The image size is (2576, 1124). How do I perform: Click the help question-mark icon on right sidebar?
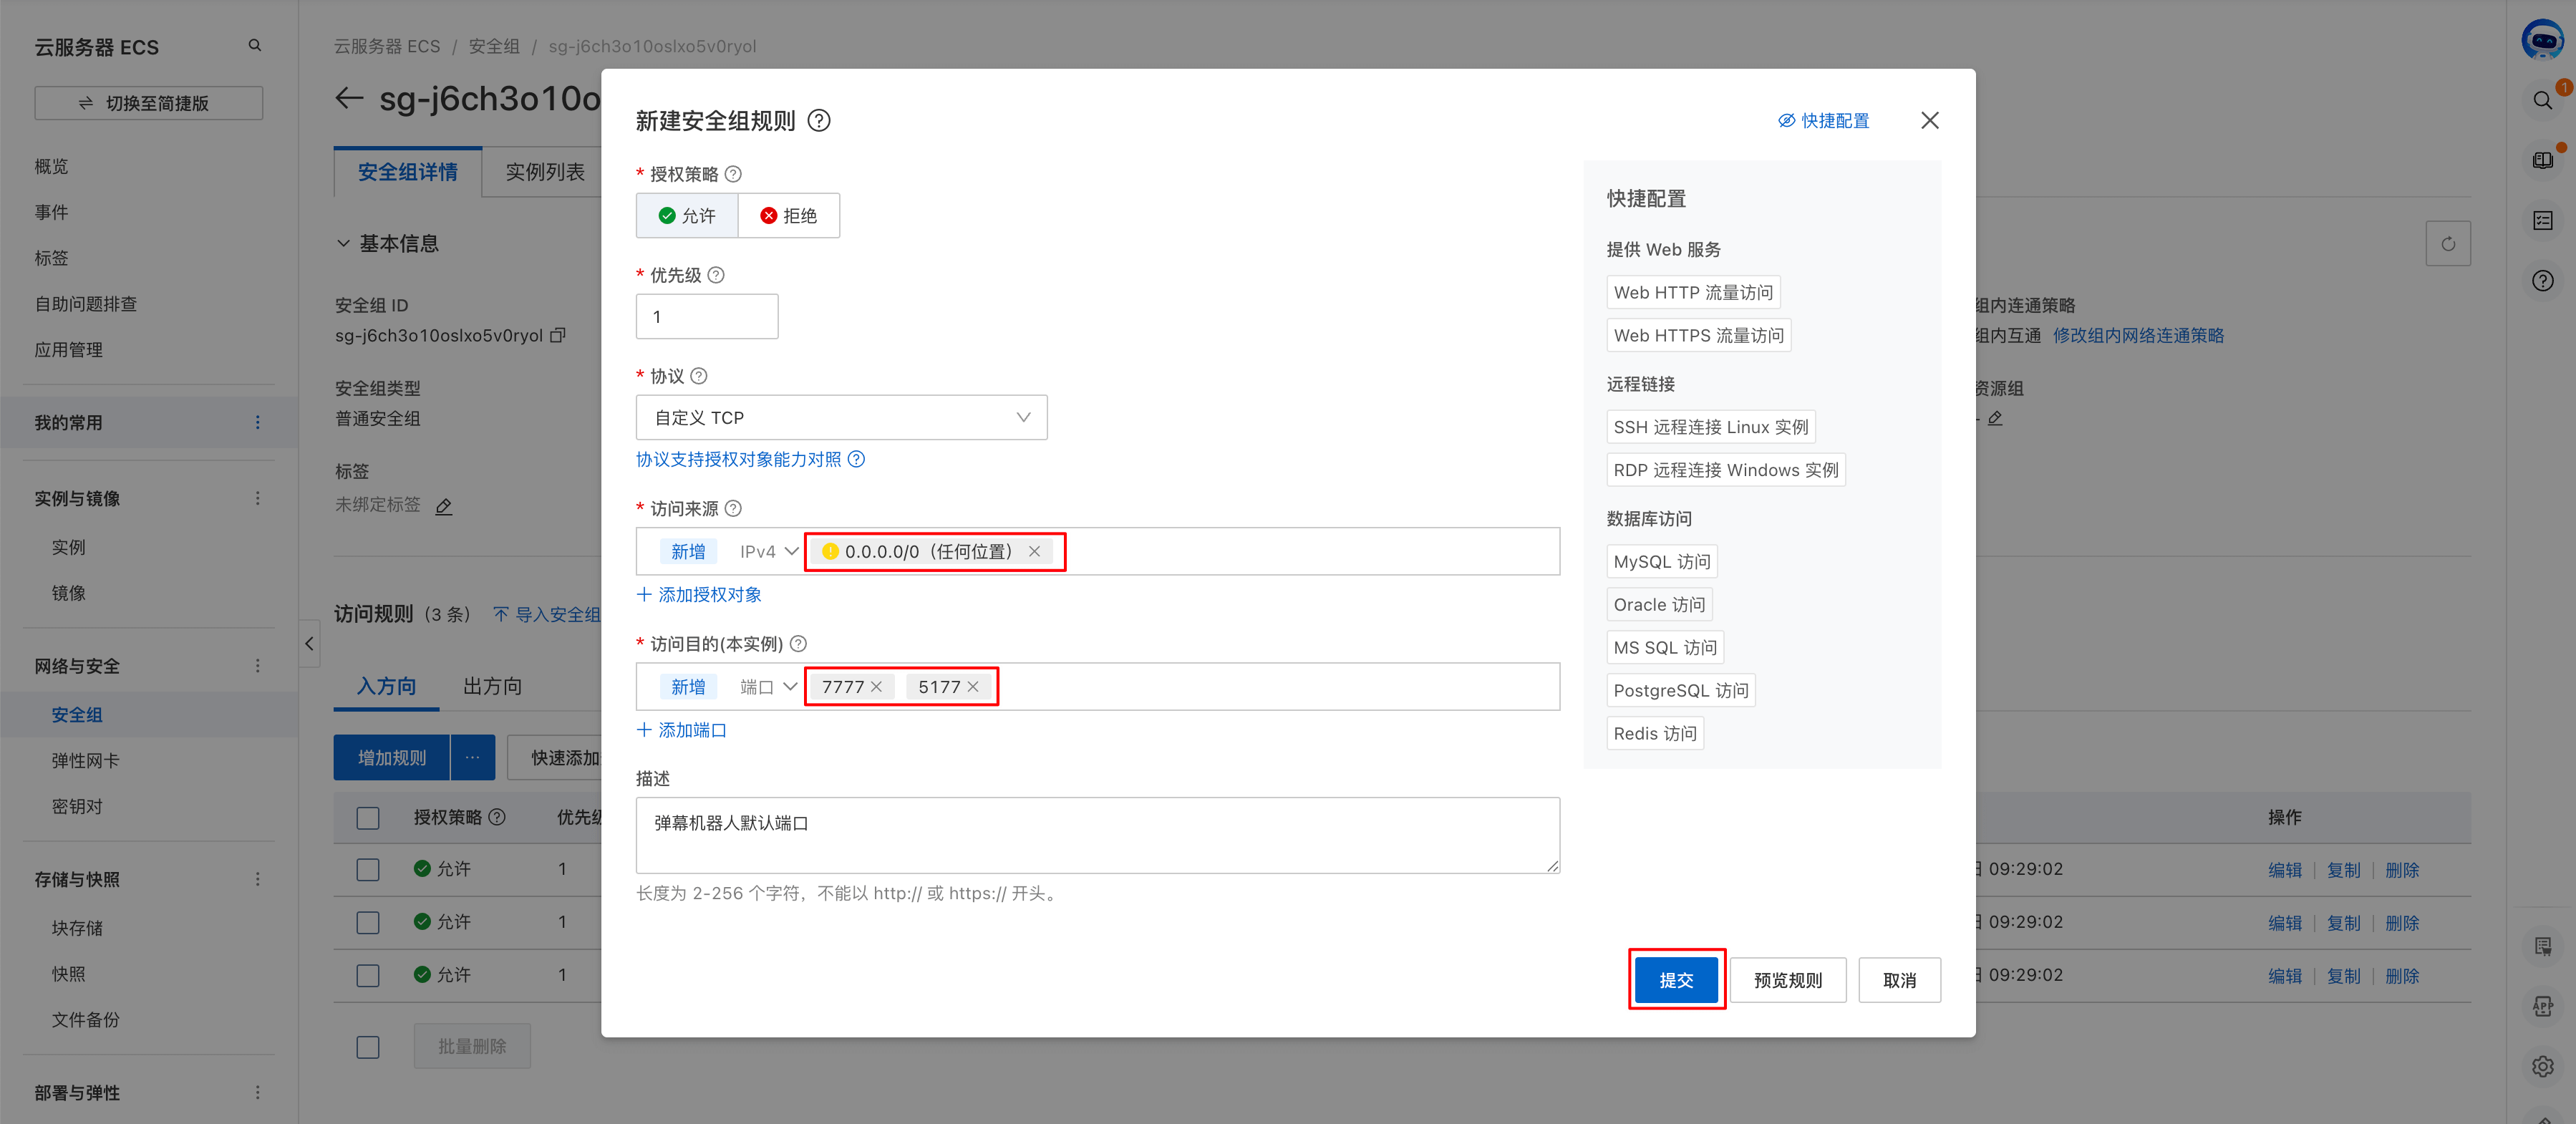pos(2542,281)
